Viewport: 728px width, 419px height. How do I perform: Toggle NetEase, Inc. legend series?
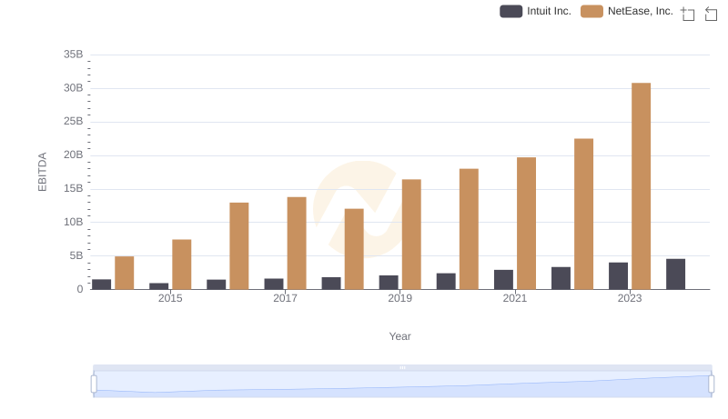point(627,11)
